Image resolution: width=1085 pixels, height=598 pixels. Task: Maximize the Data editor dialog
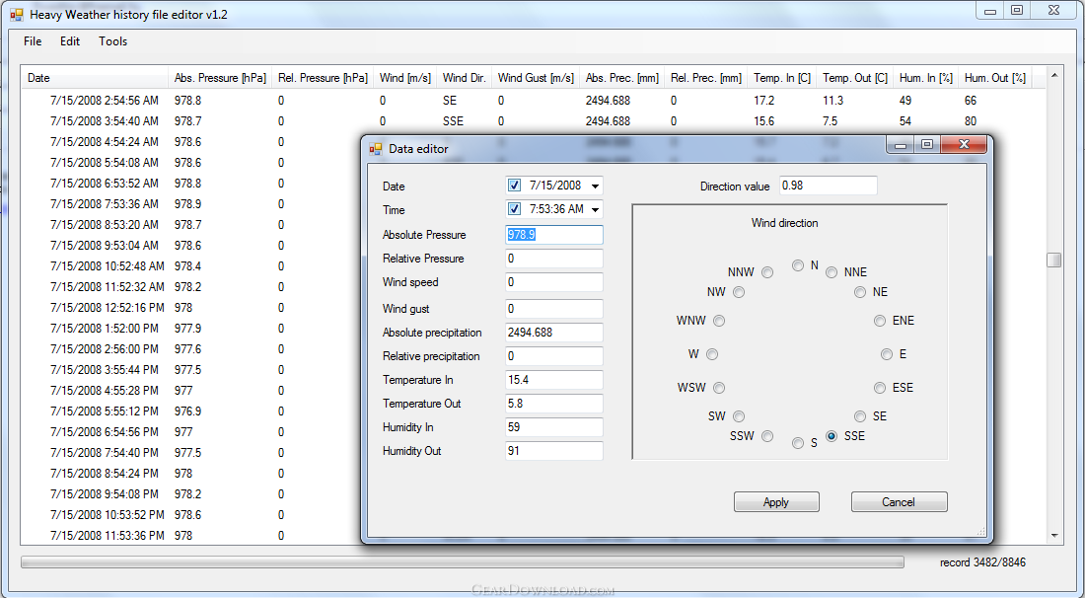[x=927, y=145]
